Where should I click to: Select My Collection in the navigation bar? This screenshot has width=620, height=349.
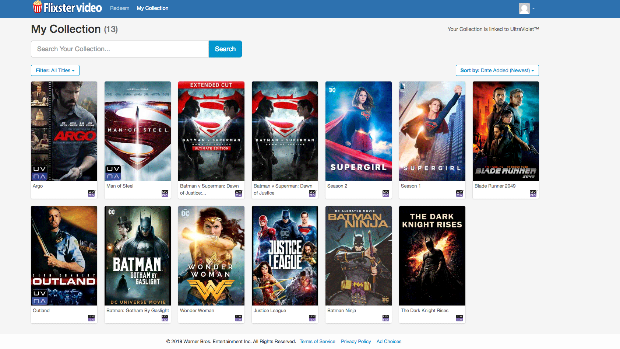(x=152, y=8)
